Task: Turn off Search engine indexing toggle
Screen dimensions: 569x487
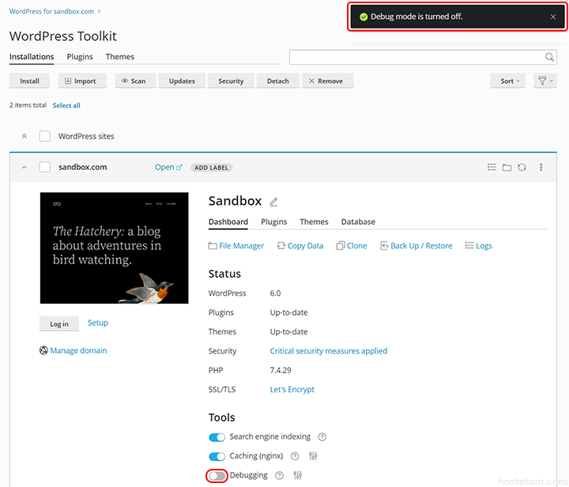Action: click(217, 437)
